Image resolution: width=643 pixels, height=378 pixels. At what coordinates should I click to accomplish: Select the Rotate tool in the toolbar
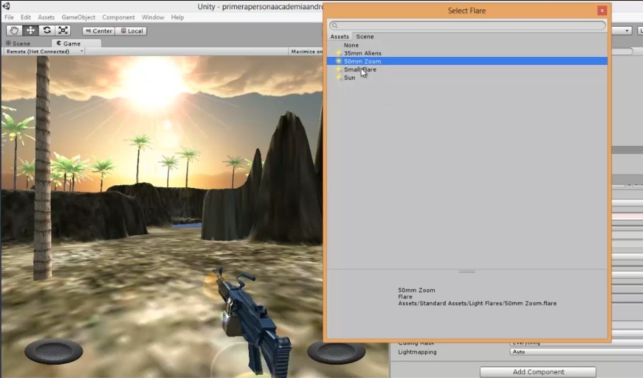click(x=47, y=31)
